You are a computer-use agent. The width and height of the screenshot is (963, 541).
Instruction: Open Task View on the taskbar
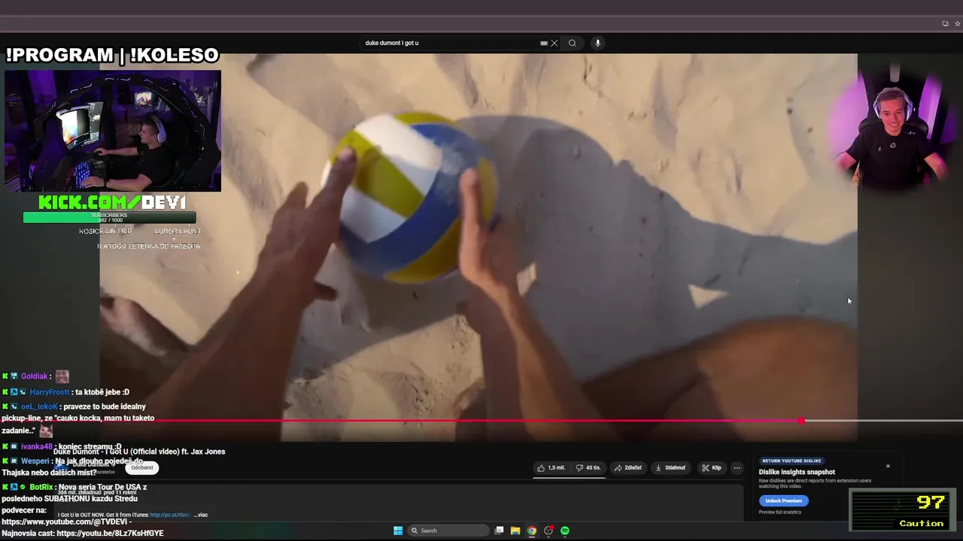pyautogui.click(x=499, y=530)
